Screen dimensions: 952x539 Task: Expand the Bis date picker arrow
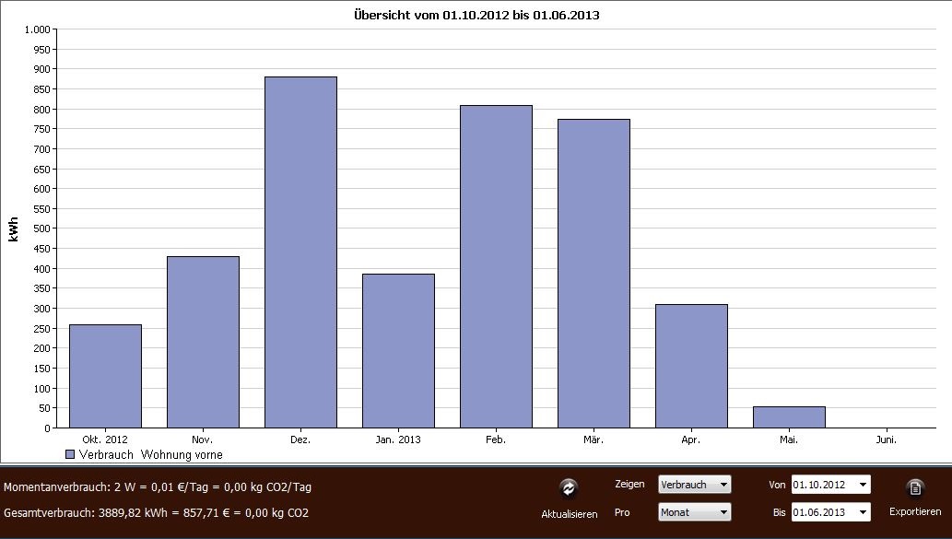862,512
